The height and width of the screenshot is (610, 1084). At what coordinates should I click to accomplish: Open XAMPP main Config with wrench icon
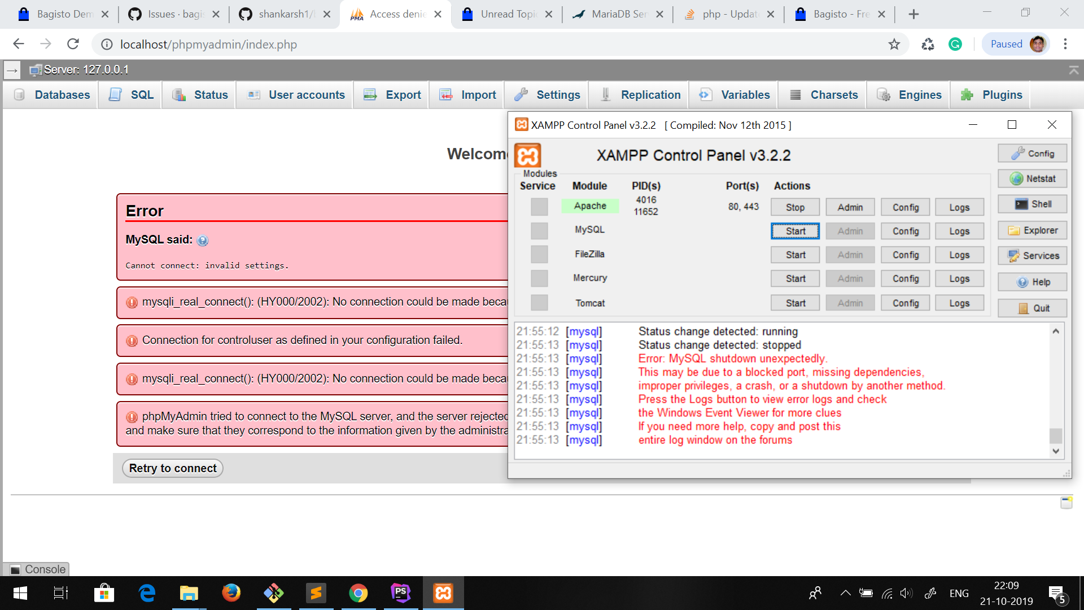pos(1032,154)
